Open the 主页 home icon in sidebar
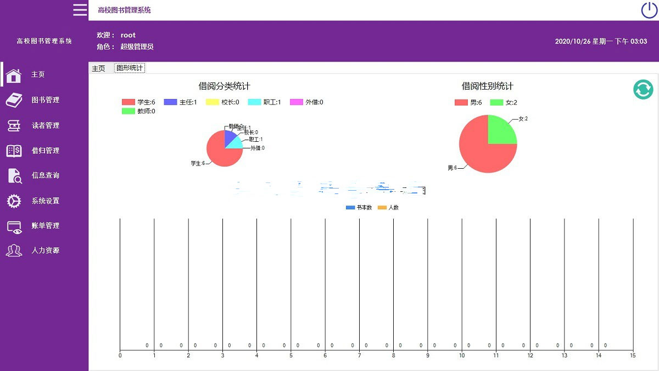 tap(14, 75)
